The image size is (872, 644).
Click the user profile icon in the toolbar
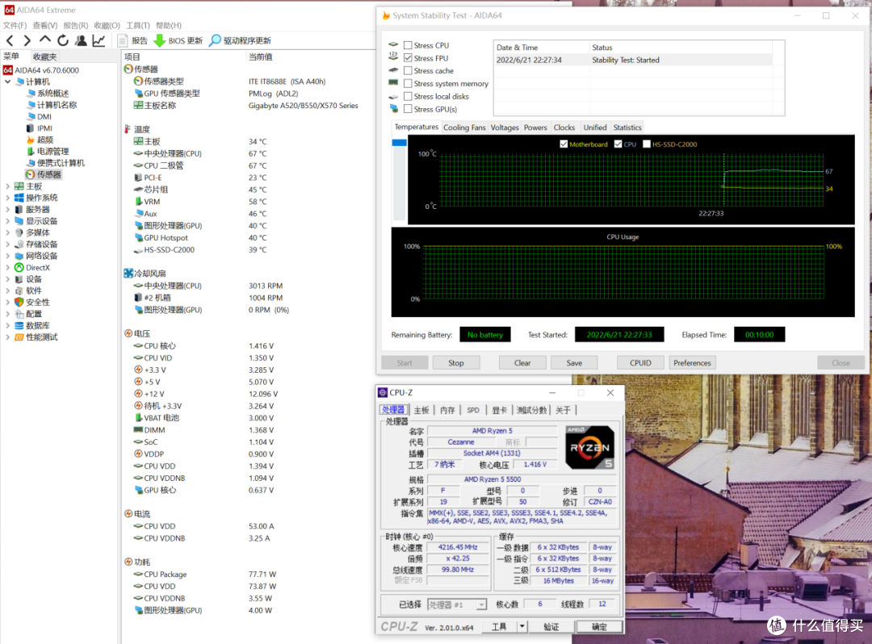point(82,40)
